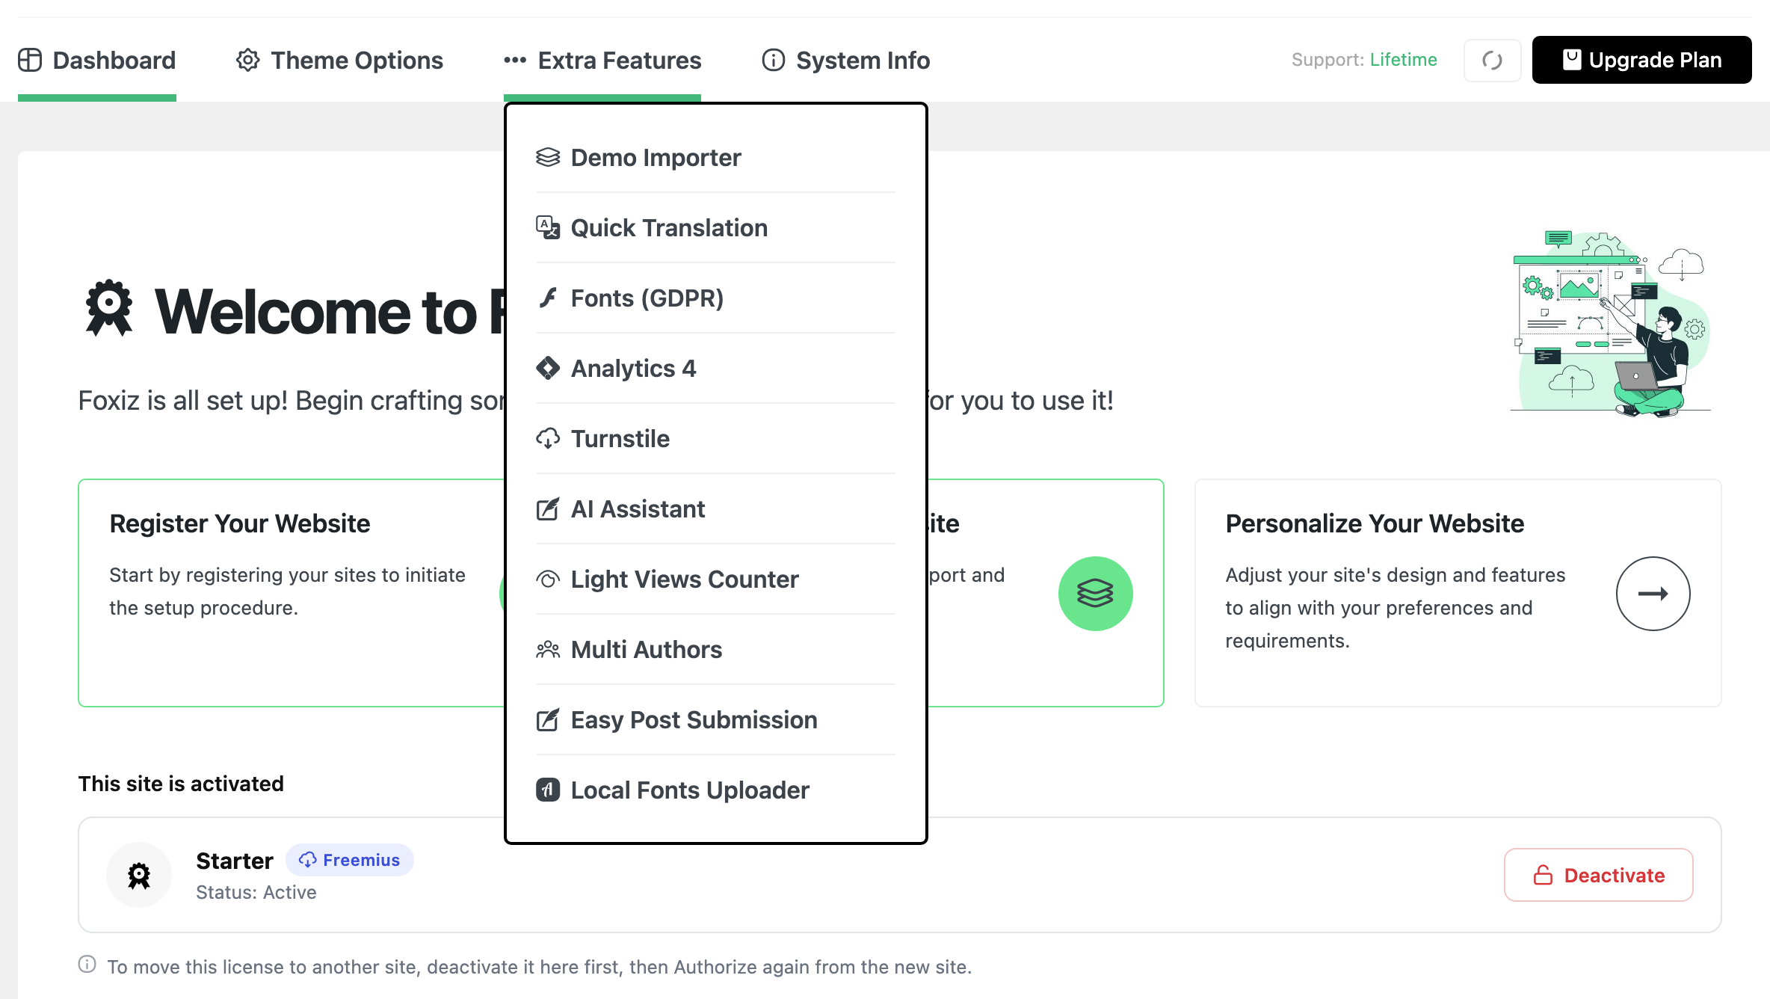Click the welcome illustration image
The width and height of the screenshot is (1770, 999).
coord(1611,324)
